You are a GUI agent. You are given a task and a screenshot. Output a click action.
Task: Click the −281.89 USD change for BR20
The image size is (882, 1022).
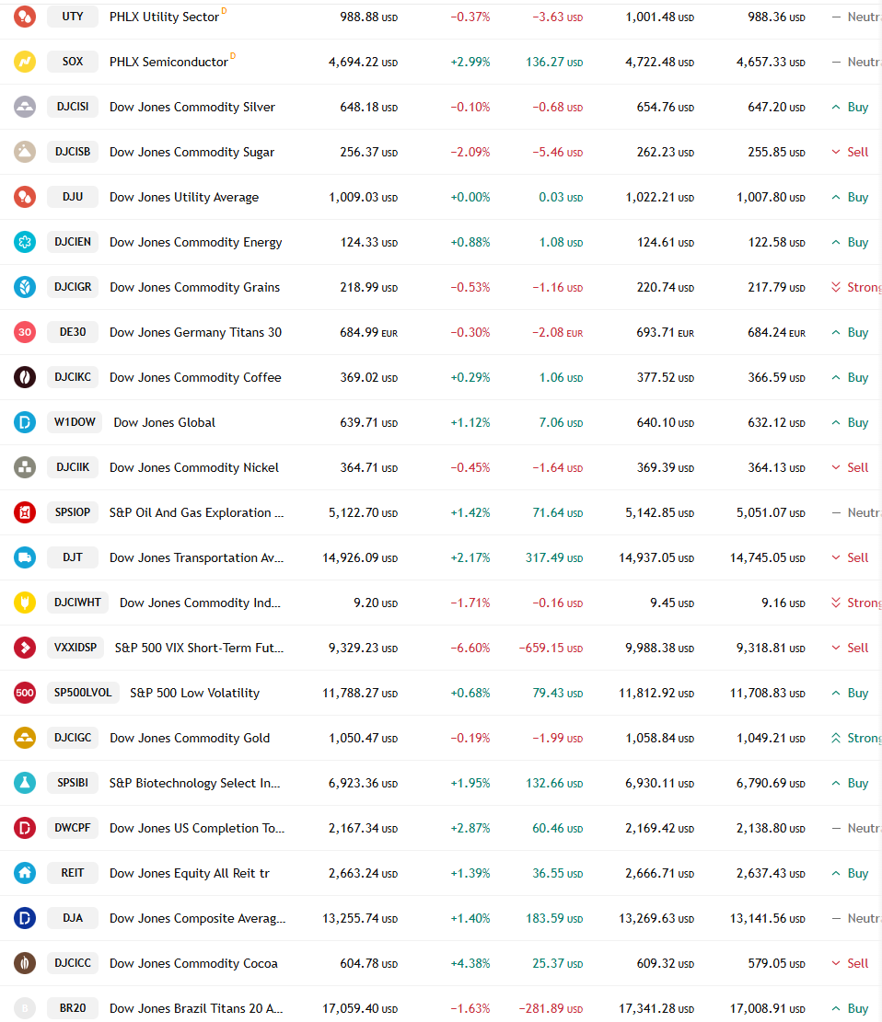(551, 1008)
